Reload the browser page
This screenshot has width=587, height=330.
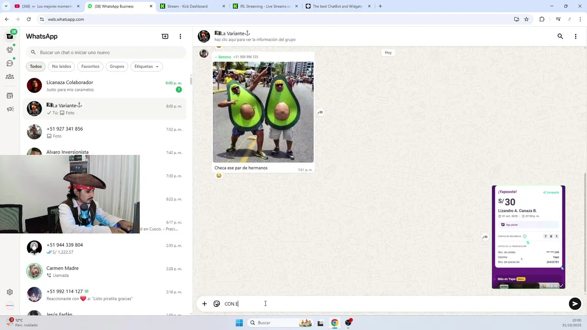point(28,19)
